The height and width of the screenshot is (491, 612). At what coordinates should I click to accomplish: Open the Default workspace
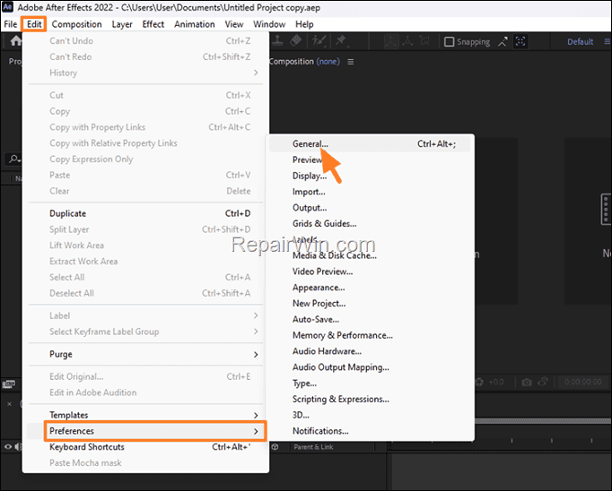pyautogui.click(x=580, y=42)
